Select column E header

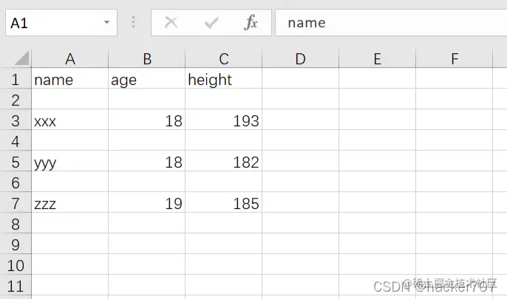[x=378, y=58]
